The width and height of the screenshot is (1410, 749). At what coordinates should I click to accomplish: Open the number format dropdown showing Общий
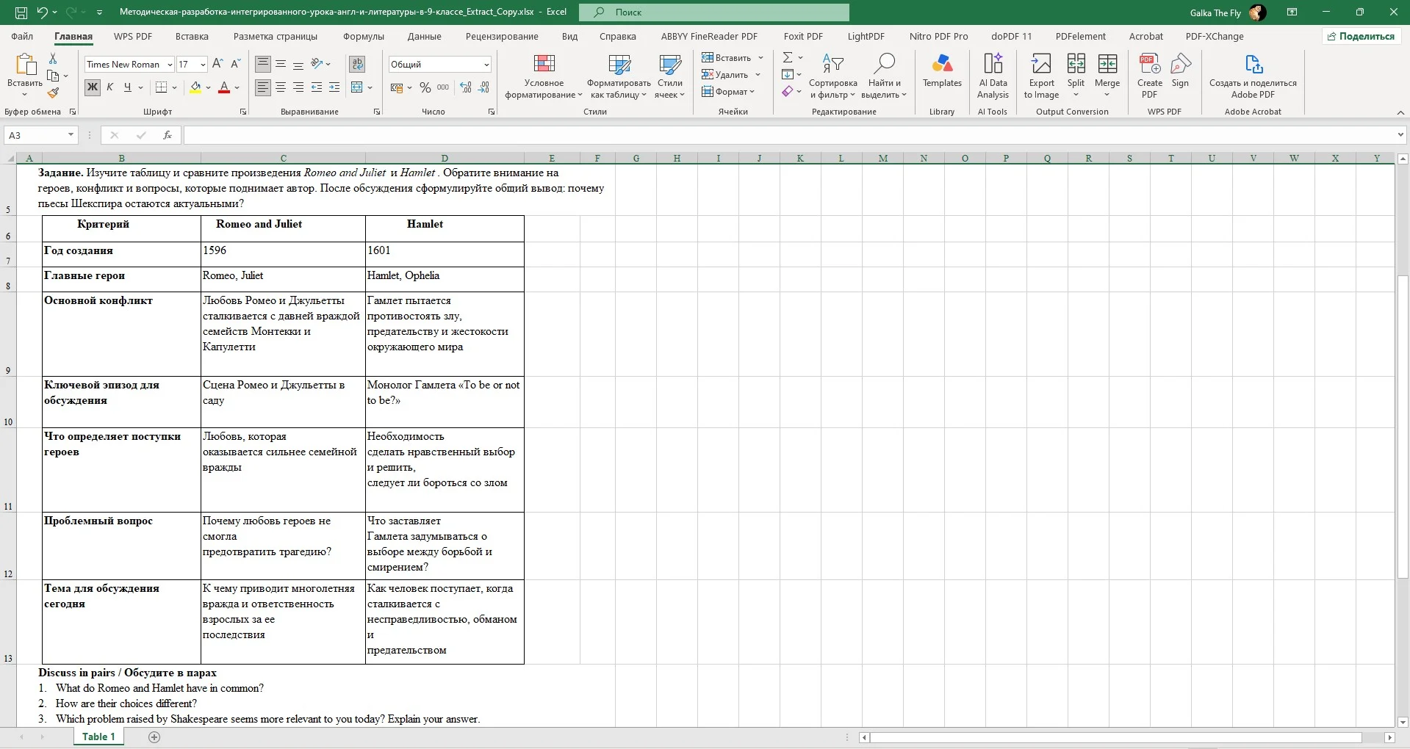[x=486, y=65]
